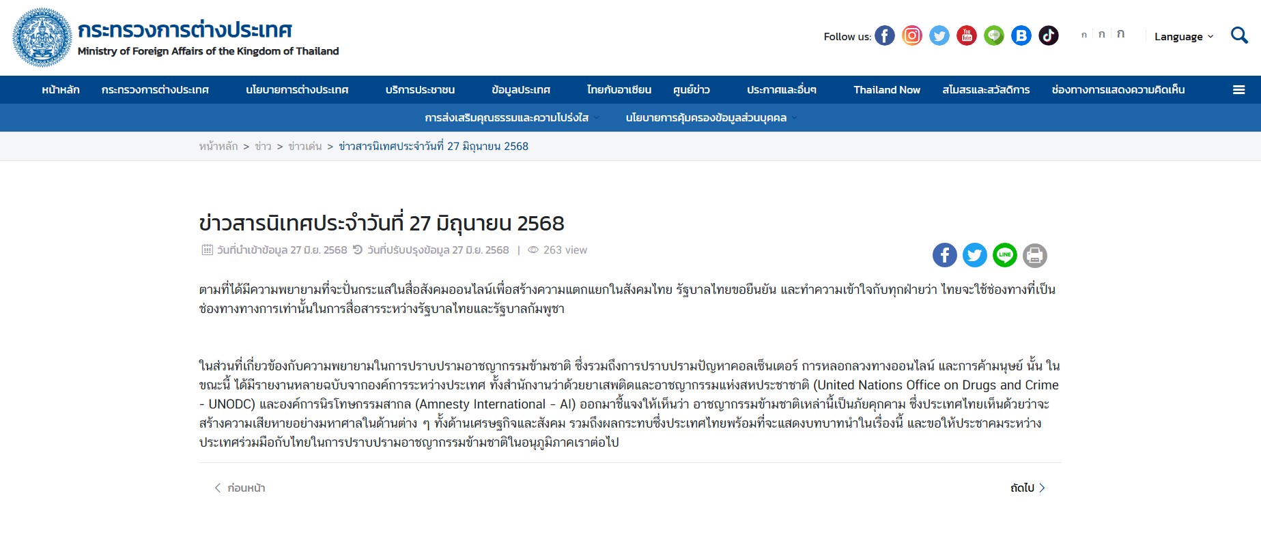Go to previous article ก่อนหน้า
Viewport: 1261px width, 536px height.
coord(240,488)
